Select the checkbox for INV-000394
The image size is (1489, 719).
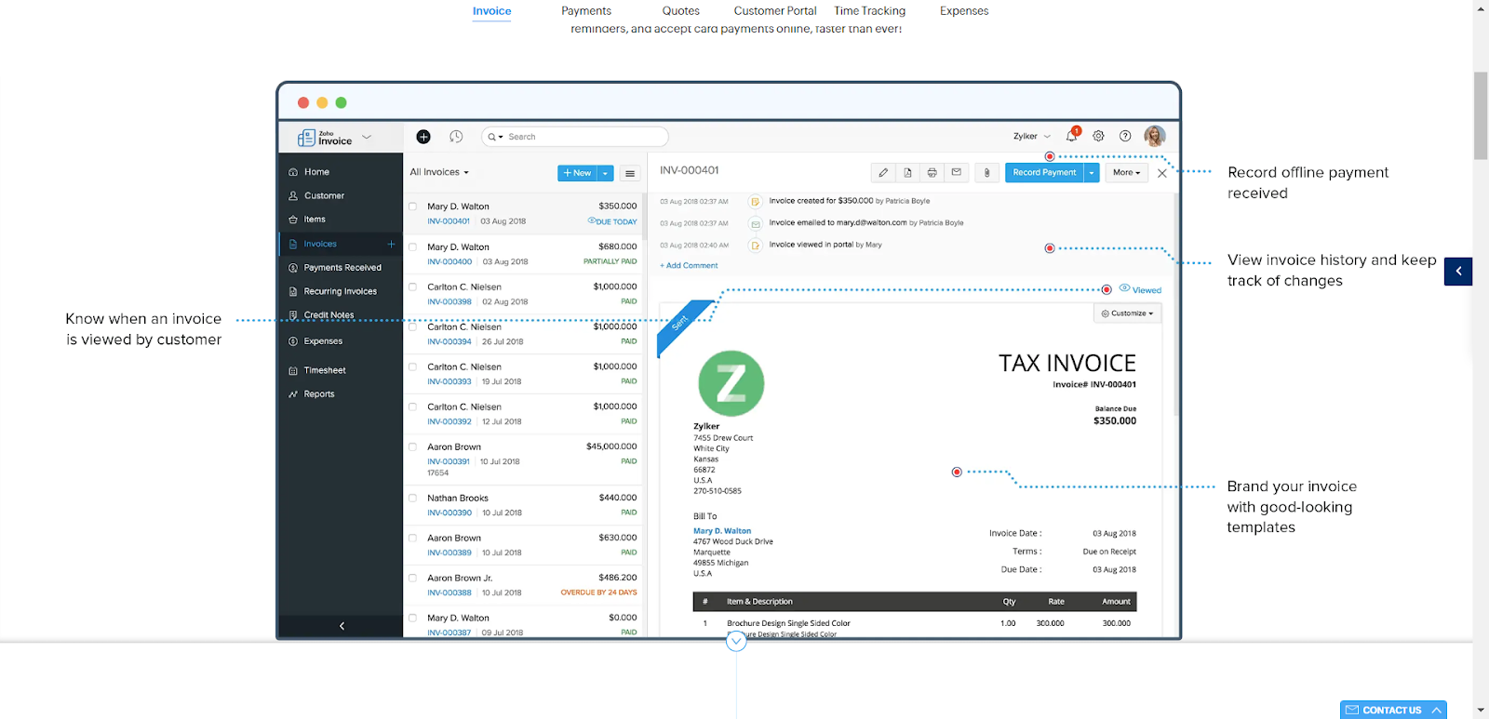pyautogui.click(x=412, y=326)
